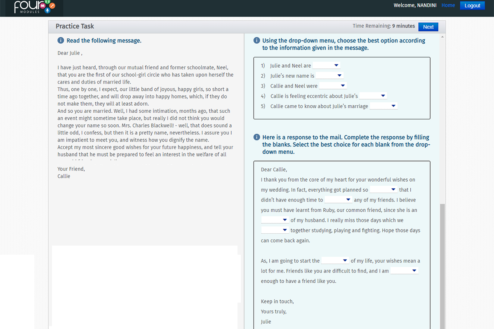Expand dropdown for 'Callie is feeling eccentric about'
The height and width of the screenshot is (329, 494).
click(373, 96)
